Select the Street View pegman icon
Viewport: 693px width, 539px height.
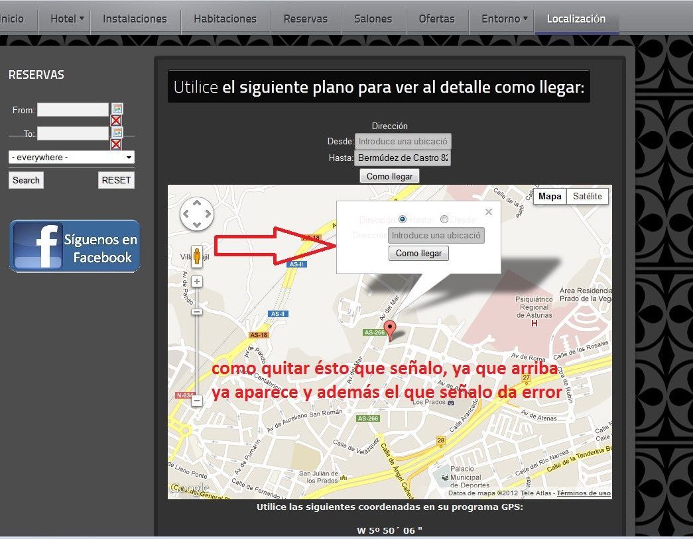click(x=197, y=256)
